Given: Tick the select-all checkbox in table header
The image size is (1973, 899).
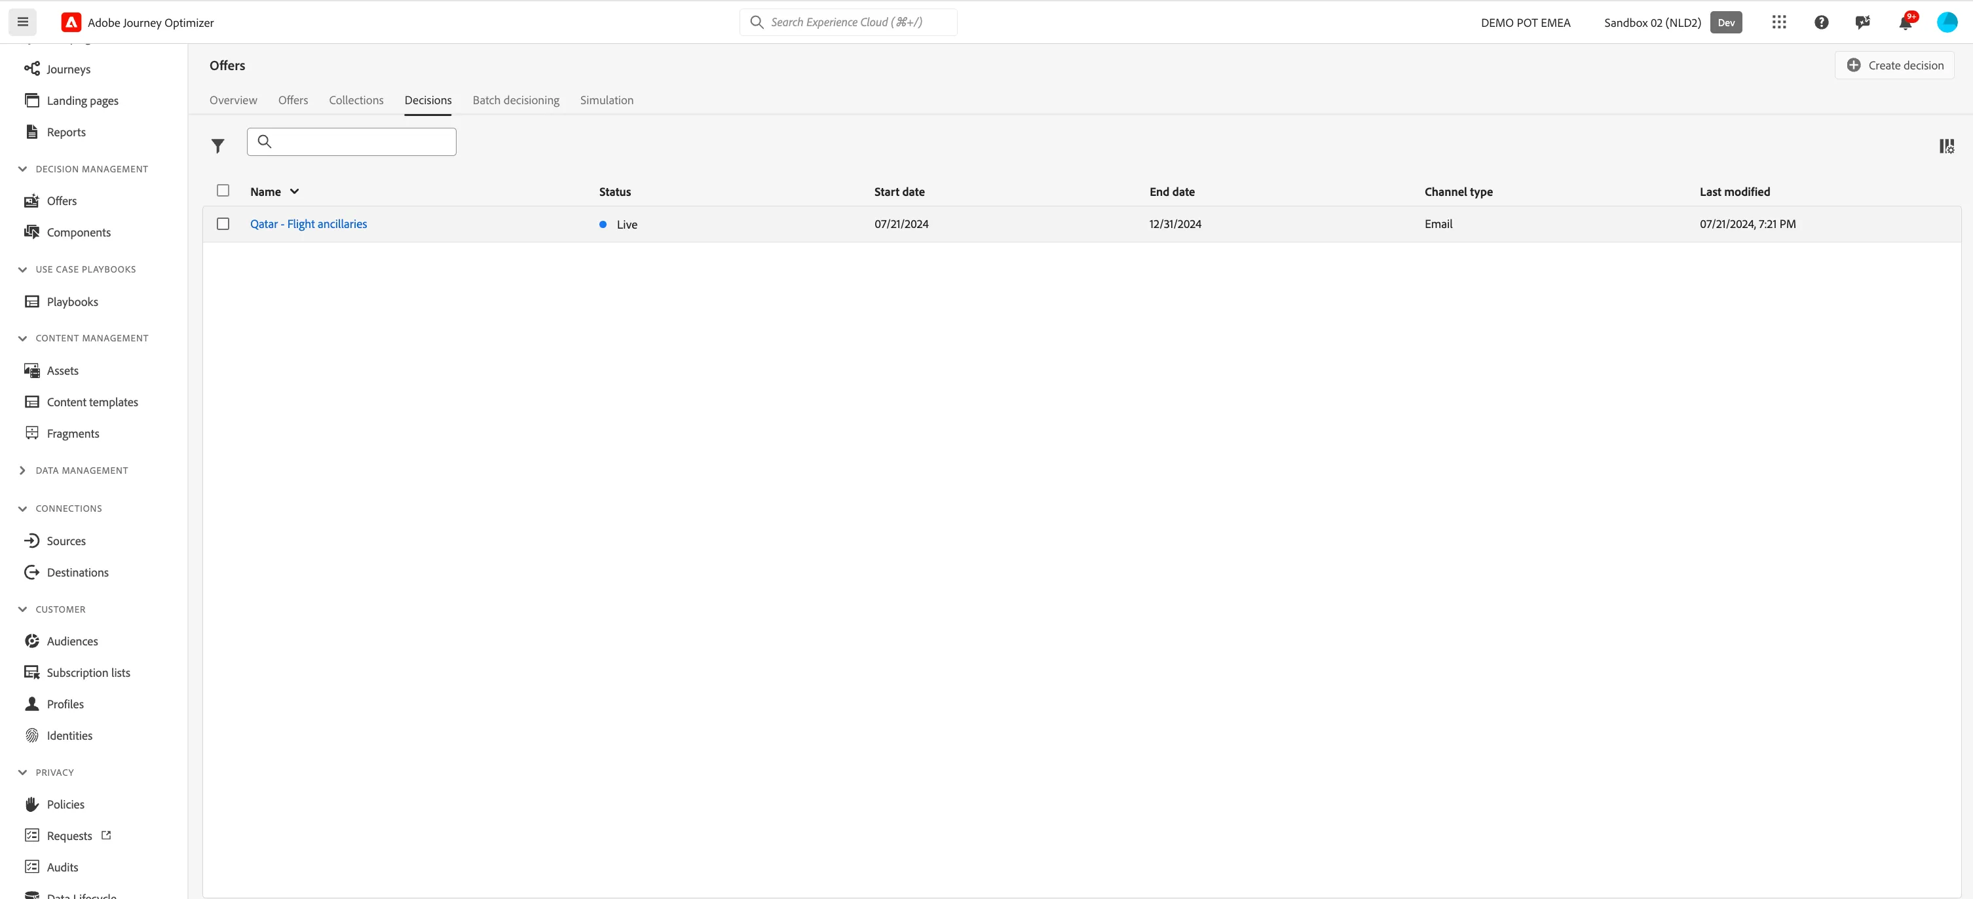Looking at the screenshot, I should (223, 191).
